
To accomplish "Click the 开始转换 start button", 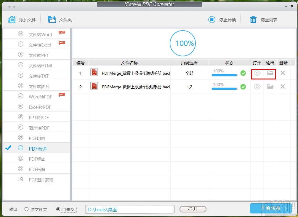I will pyautogui.click(x=271, y=208).
